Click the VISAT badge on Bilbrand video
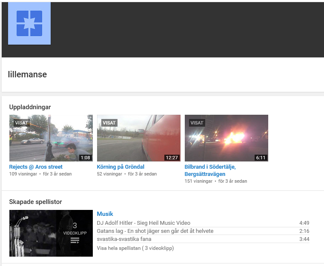 (197, 123)
